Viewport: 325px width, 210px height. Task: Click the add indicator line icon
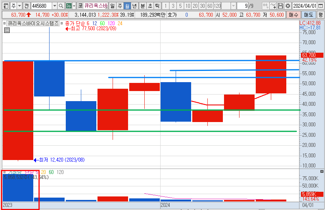pyautogui.click(x=273, y=6)
